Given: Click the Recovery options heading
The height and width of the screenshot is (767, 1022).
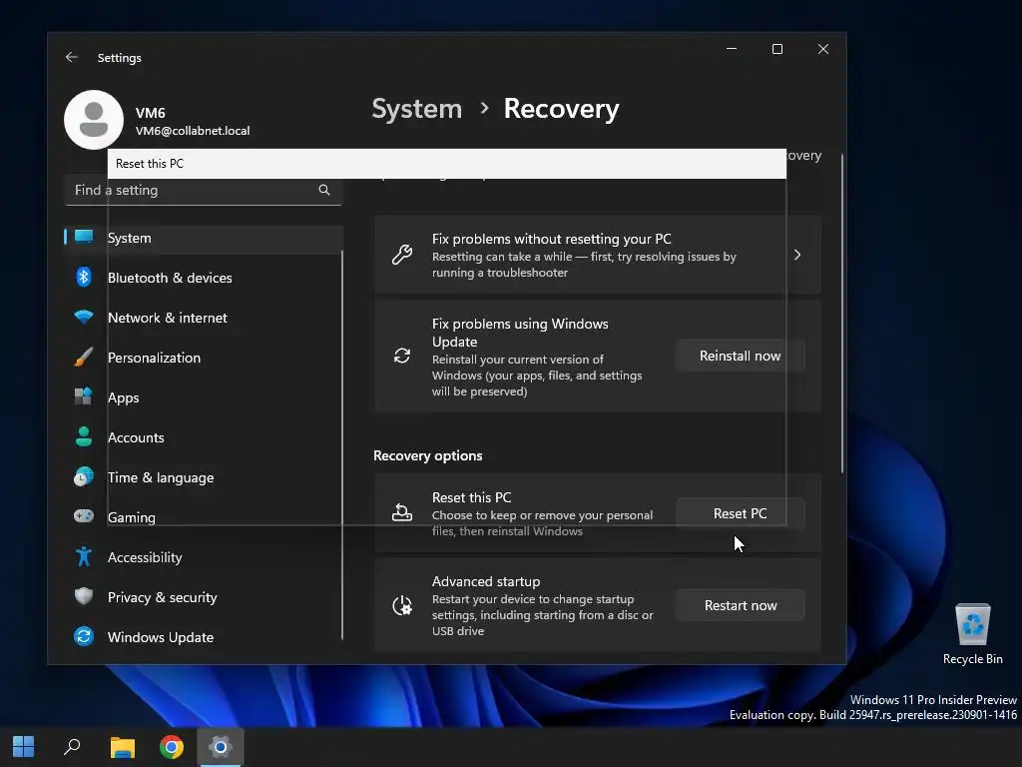Looking at the screenshot, I should click(x=427, y=455).
